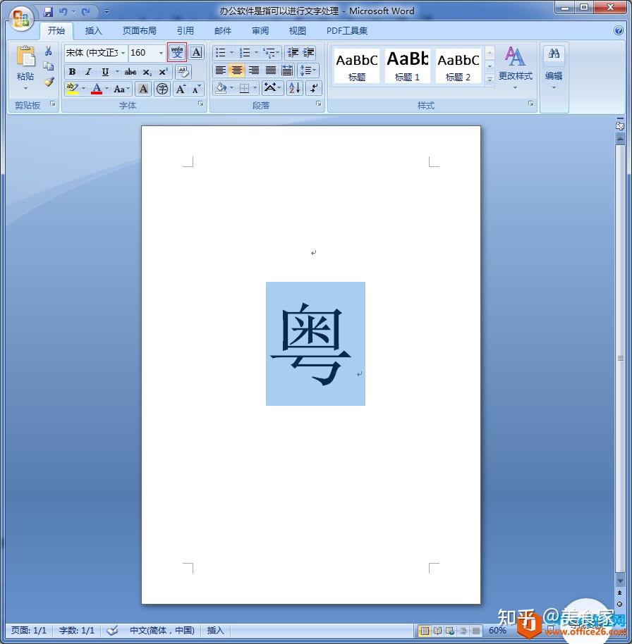This screenshot has width=632, height=644.
Task: Apply bold formatting to the text
Action: click(x=72, y=71)
